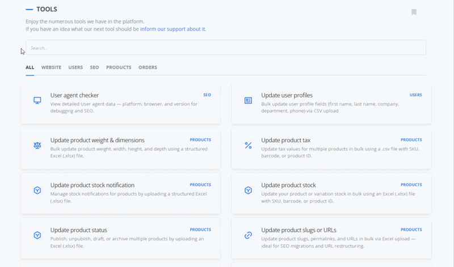The image size is (454, 267).
Task: Switch to the WEBSITE tab
Action: (x=51, y=67)
